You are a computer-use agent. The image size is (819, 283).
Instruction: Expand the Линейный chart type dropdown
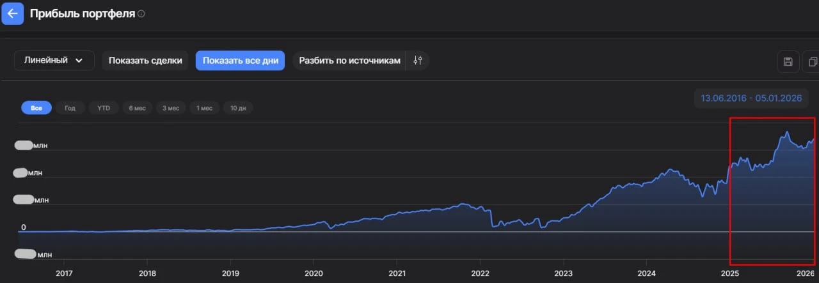pyautogui.click(x=54, y=61)
